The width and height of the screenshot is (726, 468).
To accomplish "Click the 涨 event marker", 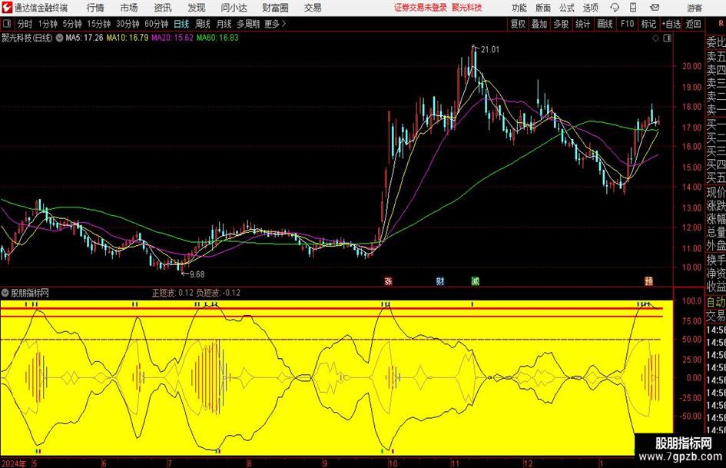I will click(389, 280).
